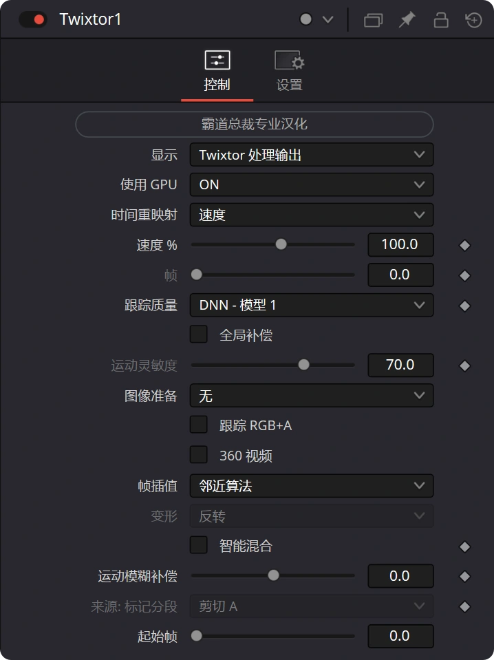Enable the 跟踪 RGB+A checkbox

pos(199,425)
